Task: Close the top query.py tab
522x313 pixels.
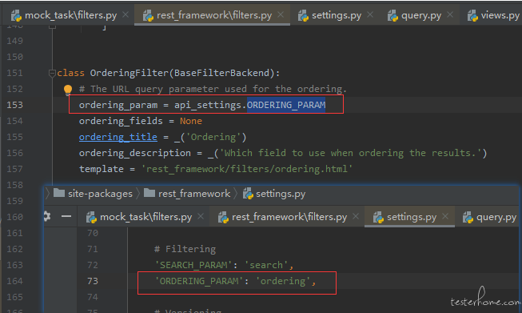Action: click(x=450, y=14)
